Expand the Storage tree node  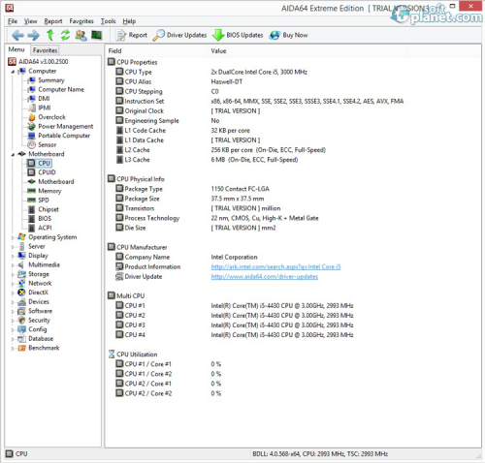coord(13,275)
